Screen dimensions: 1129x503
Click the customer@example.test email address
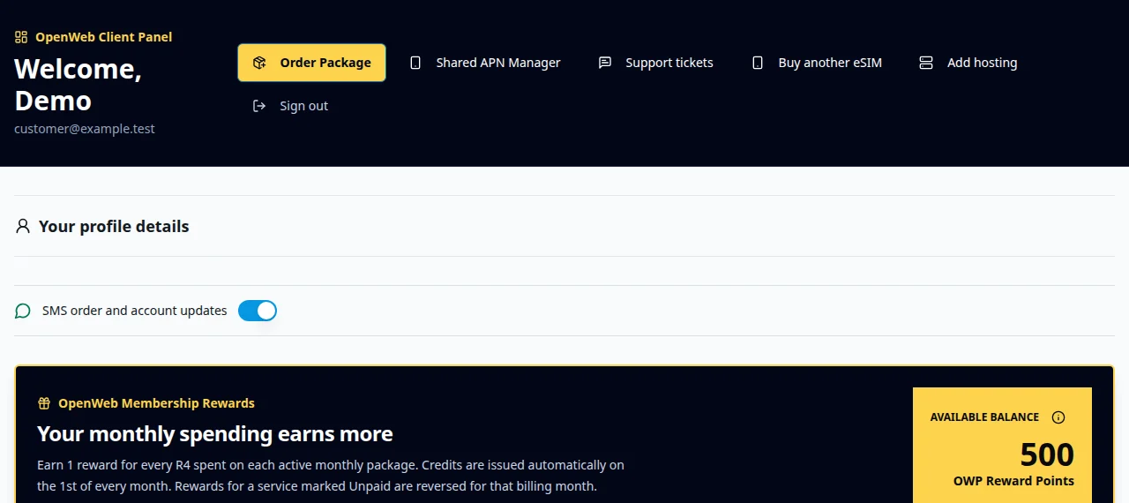85,129
